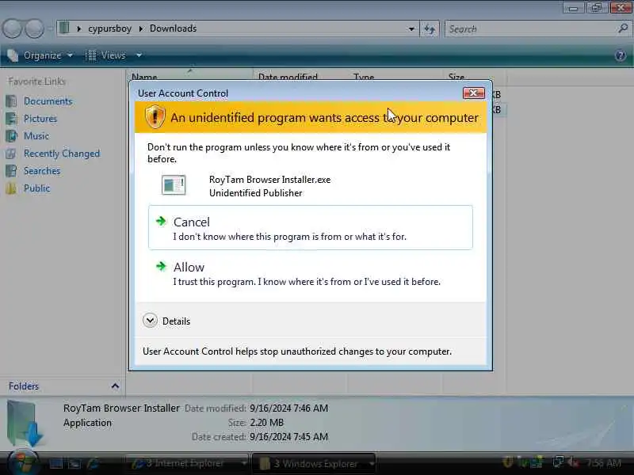Click the taskbar clock 7:56 AM
Screen dimensions: 634x475
(x=603, y=463)
